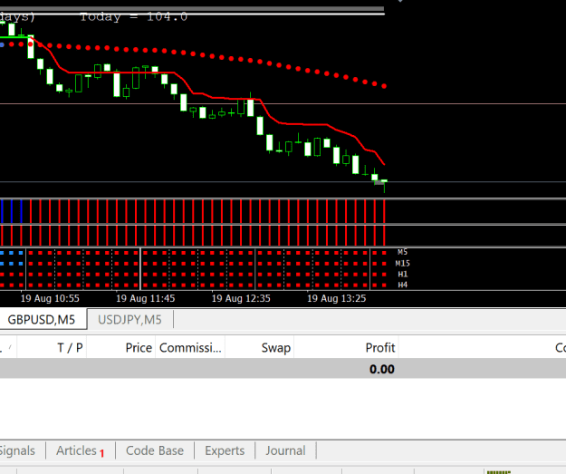Select the 0.00 profit balance row
The width and height of the screenshot is (566, 474).
pyautogui.click(x=283, y=369)
